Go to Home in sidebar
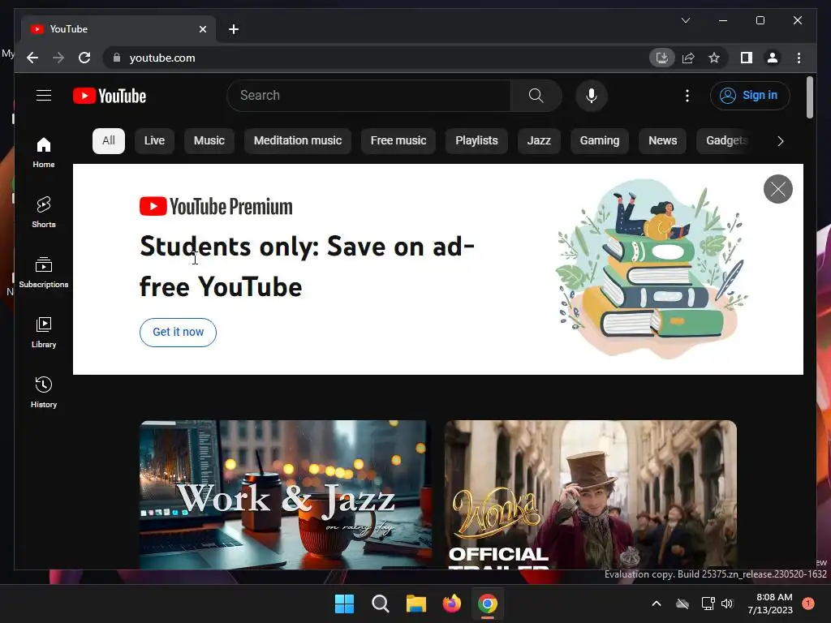 pyautogui.click(x=44, y=152)
